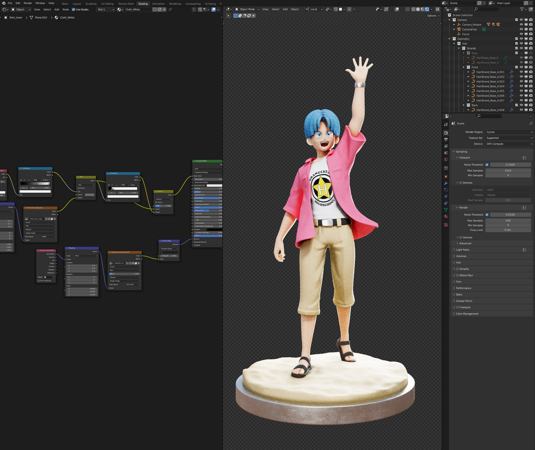
Task: Click Shirt_Inner in the breadcrumb
Action: click(x=15, y=18)
